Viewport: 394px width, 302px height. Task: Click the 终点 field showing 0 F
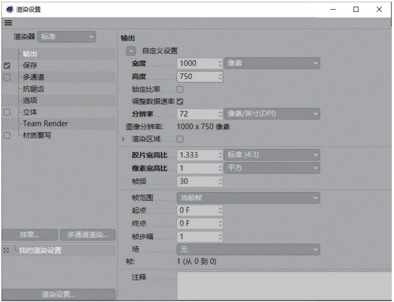[x=197, y=223]
